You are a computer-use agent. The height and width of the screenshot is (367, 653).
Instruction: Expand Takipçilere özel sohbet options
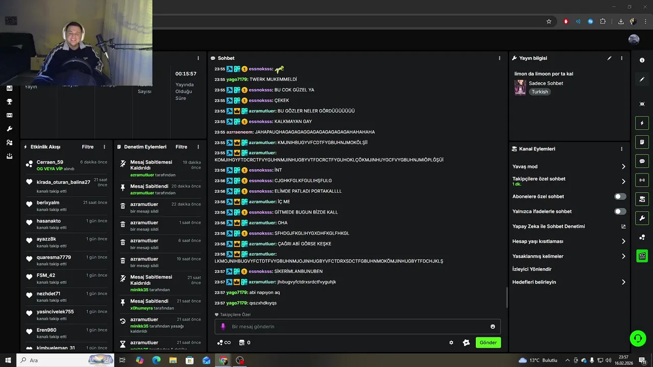(x=623, y=181)
